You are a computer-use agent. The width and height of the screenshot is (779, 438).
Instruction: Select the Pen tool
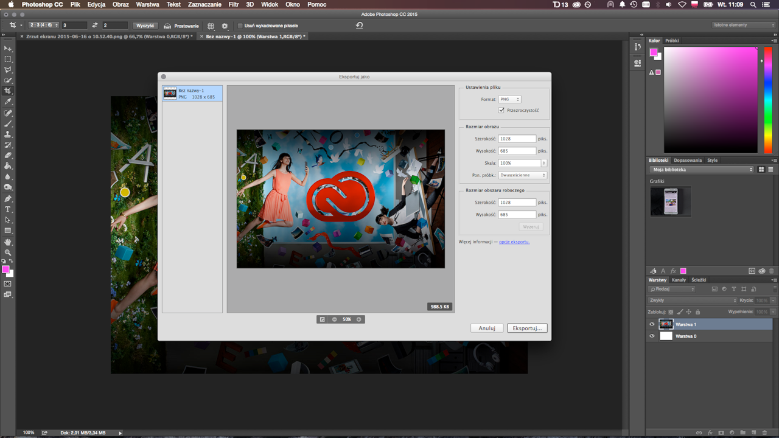[x=8, y=198]
